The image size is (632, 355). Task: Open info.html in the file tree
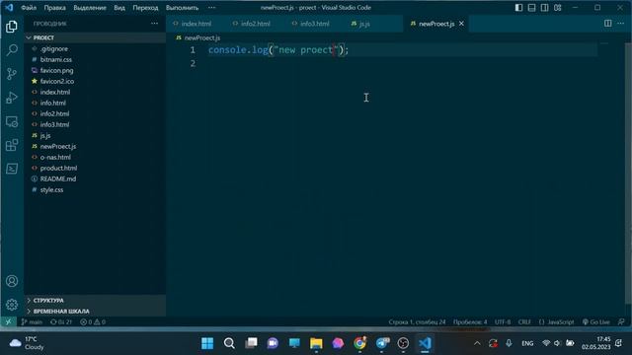pyautogui.click(x=52, y=103)
